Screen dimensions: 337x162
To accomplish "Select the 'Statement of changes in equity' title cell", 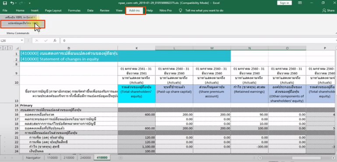I will coord(69,59).
